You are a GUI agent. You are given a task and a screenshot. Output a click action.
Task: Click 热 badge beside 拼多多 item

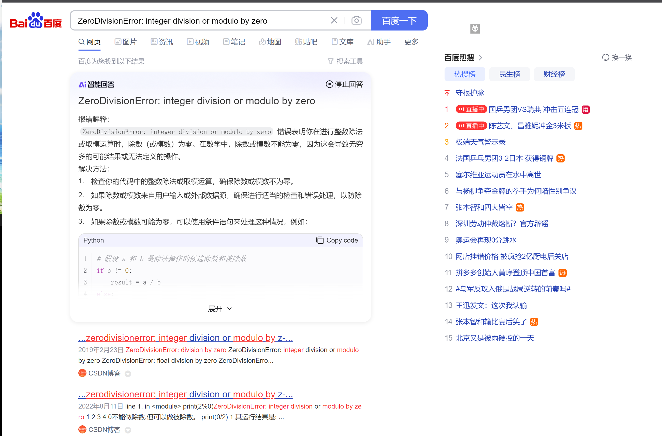coord(562,273)
